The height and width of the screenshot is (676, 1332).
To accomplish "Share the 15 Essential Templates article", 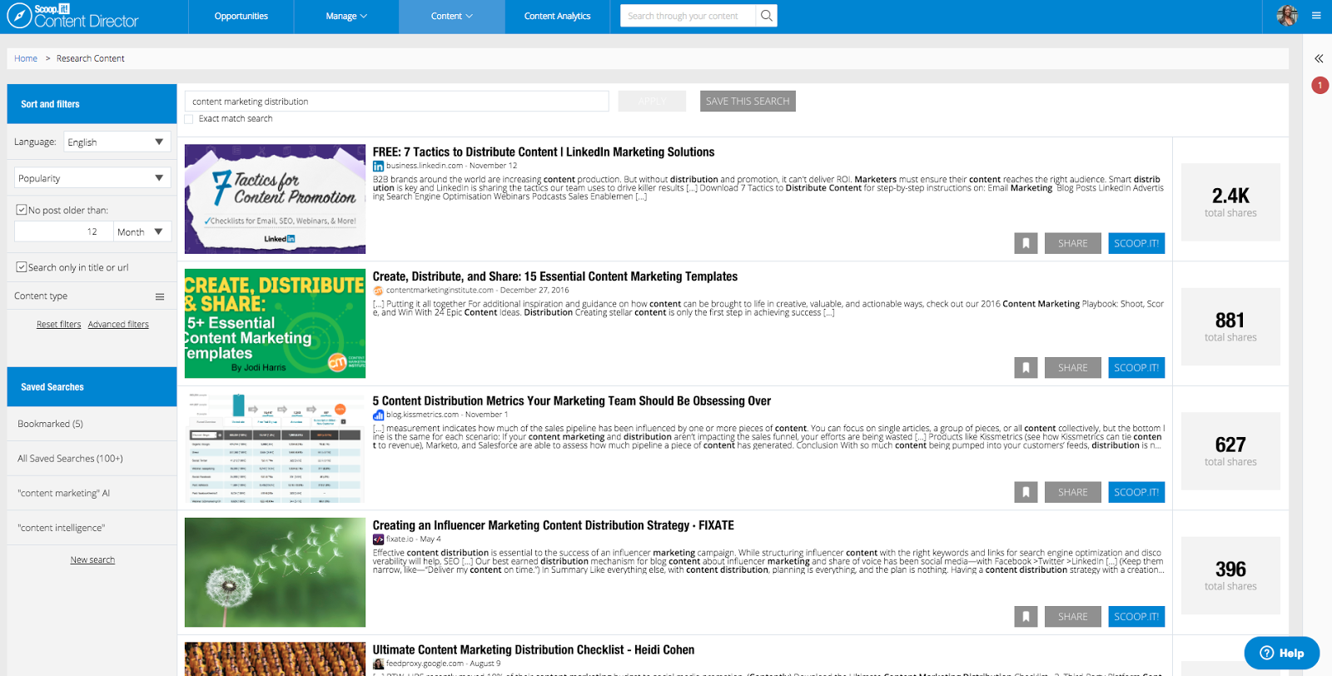I will point(1073,367).
